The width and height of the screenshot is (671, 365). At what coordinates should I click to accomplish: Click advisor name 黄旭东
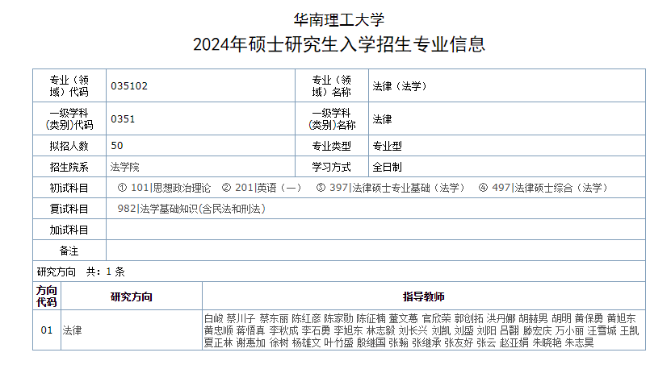[x=622, y=318]
